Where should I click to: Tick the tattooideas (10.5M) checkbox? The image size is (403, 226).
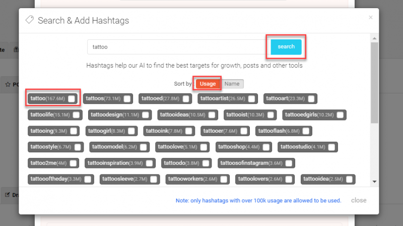[x=212, y=115]
